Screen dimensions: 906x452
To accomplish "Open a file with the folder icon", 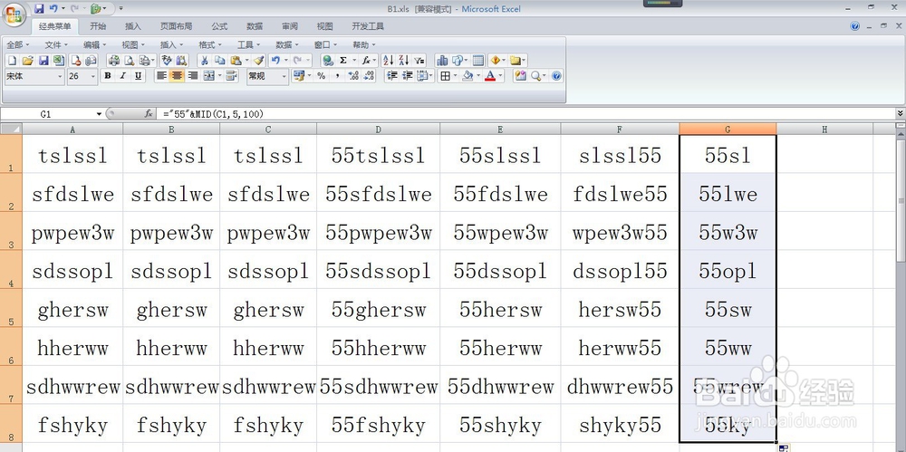I will point(28,61).
